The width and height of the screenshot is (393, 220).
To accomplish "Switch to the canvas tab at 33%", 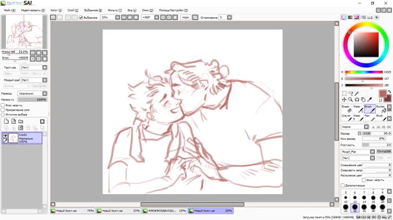I will coord(118,211).
